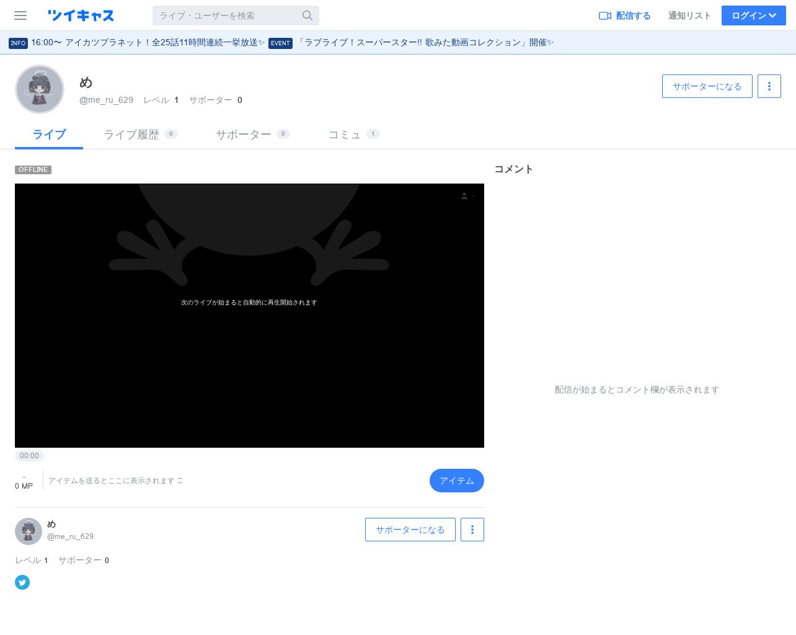This screenshot has height=635, width=796.
Task: Click the 配信する broadcast link
Action: (x=624, y=16)
